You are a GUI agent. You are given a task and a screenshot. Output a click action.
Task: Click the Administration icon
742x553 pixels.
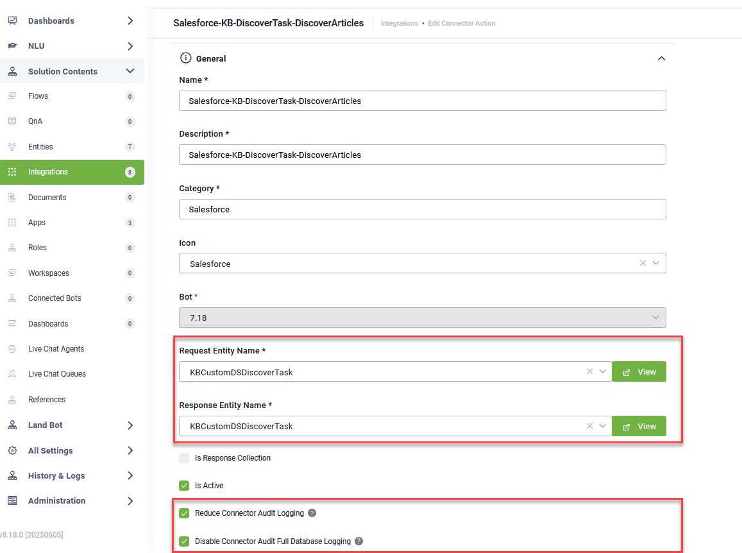pyautogui.click(x=13, y=501)
